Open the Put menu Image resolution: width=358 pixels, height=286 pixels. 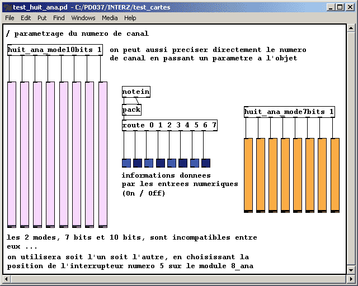42,18
